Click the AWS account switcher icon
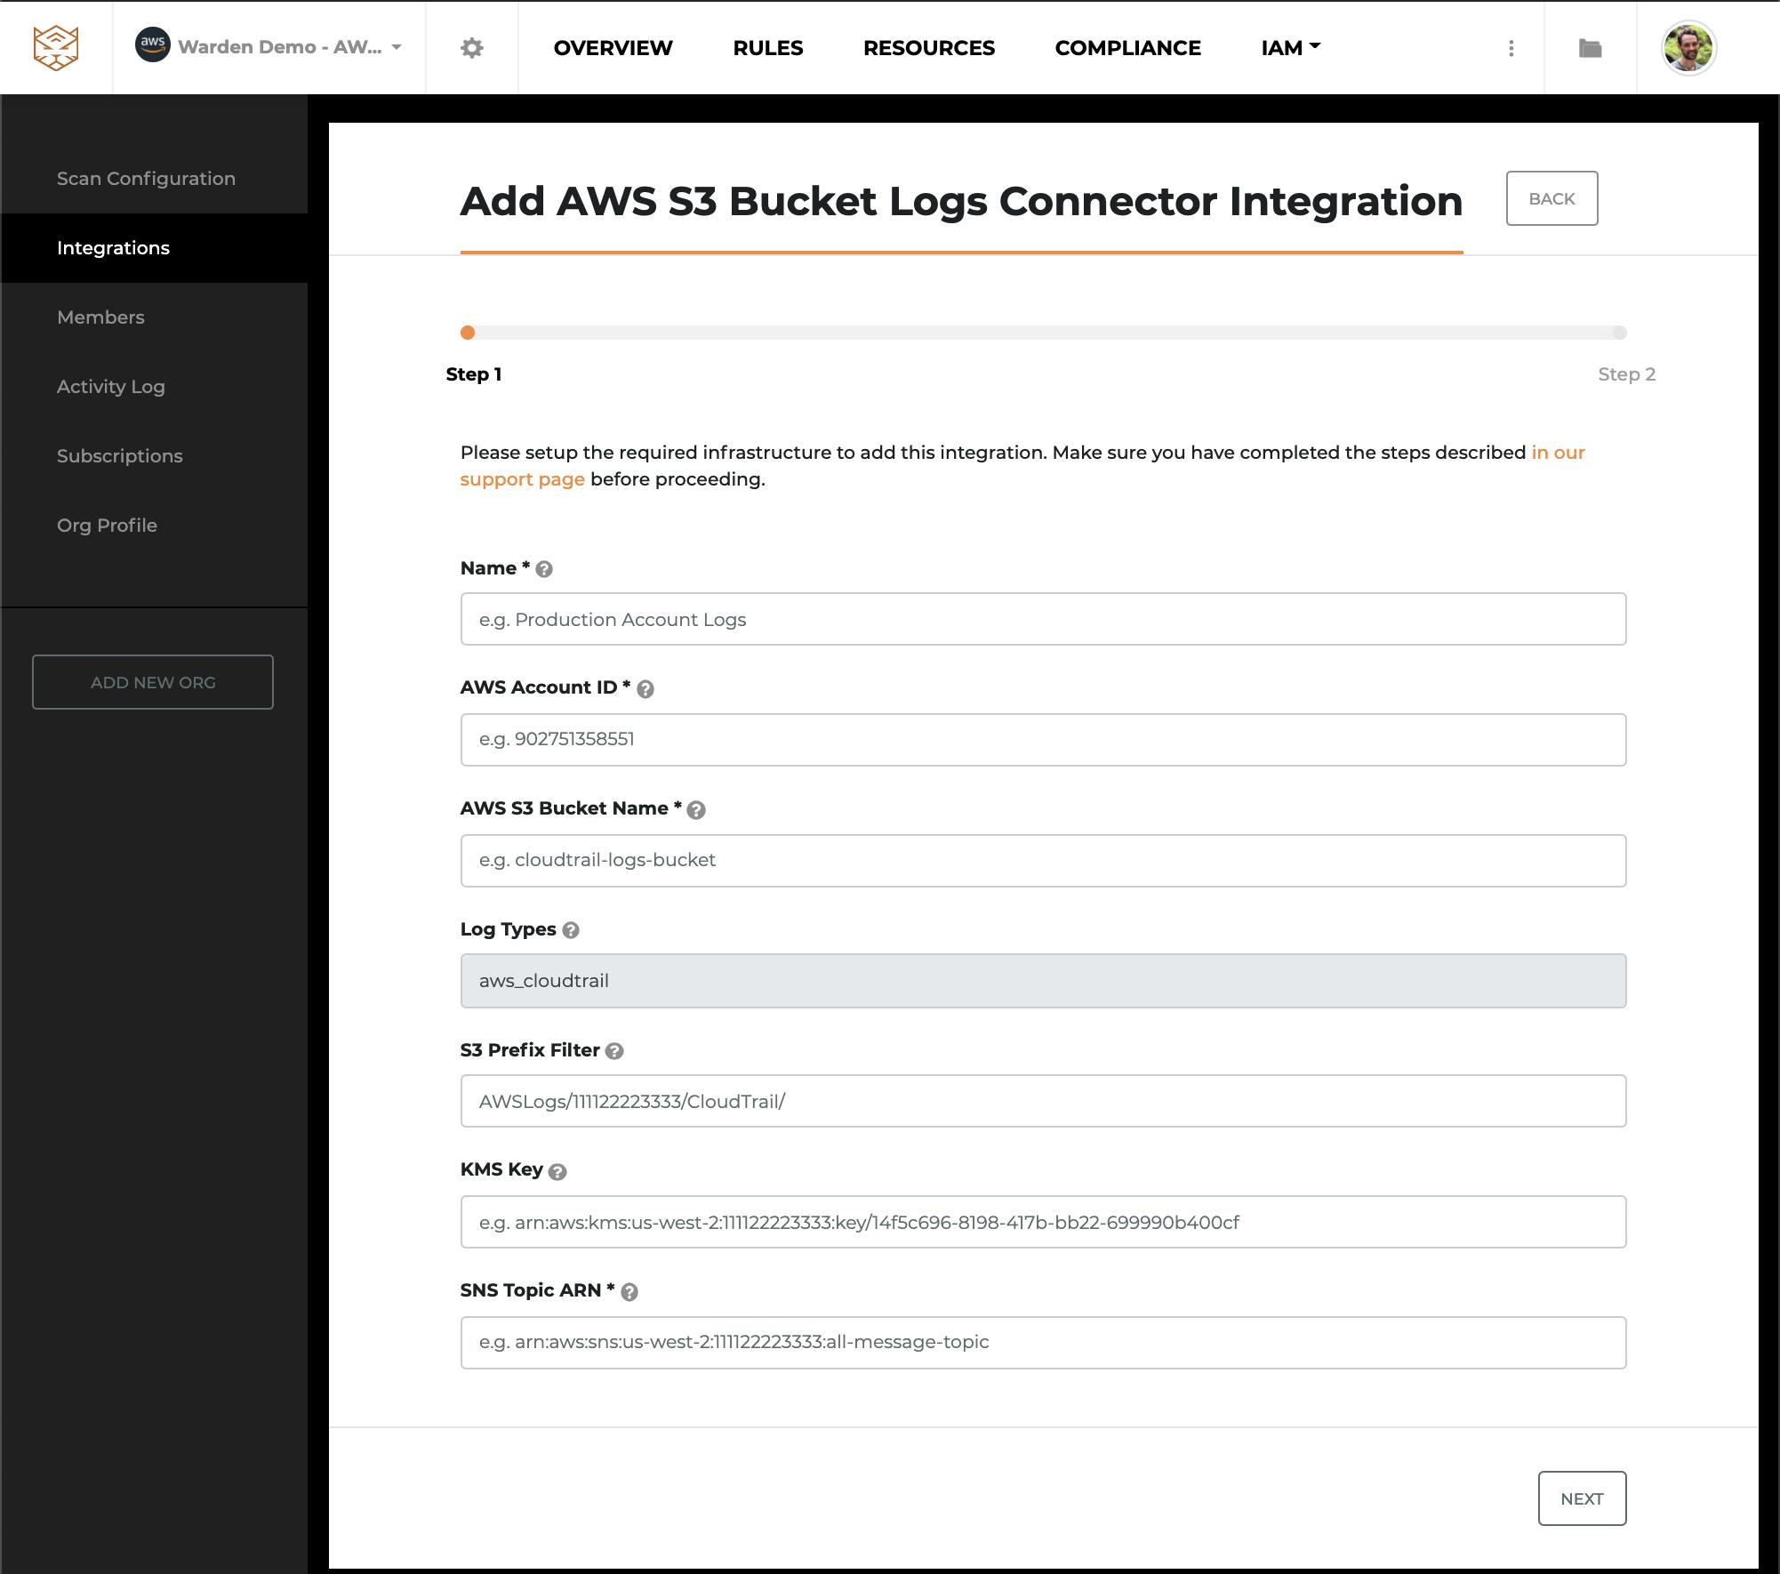1780x1574 pixels. pos(152,45)
